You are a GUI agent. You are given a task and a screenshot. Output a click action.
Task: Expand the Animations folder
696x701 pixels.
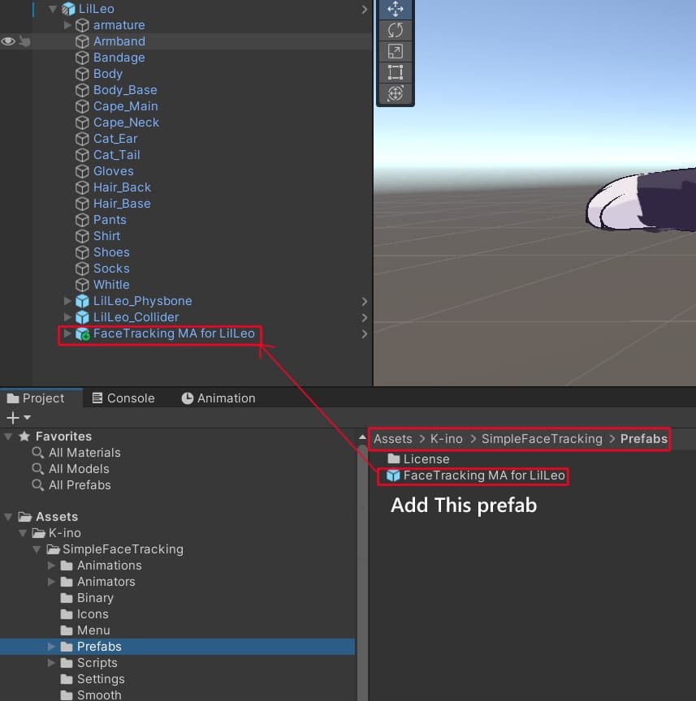[x=51, y=565]
